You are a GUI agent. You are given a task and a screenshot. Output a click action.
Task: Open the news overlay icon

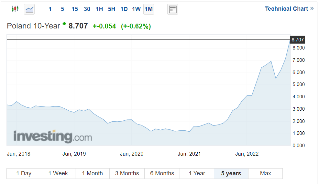(173, 9)
